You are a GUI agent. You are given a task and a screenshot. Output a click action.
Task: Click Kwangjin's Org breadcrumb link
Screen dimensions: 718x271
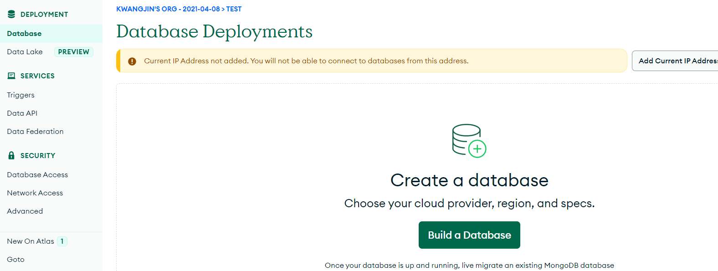coord(168,9)
